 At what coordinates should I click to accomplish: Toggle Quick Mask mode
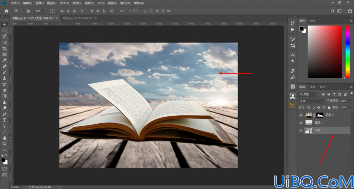(x=5, y=168)
